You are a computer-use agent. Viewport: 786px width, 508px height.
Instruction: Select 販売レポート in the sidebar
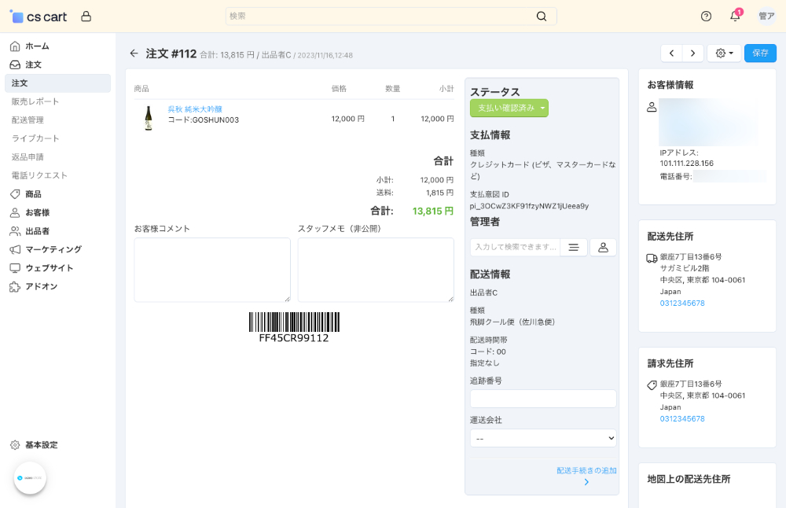pyautogui.click(x=35, y=101)
